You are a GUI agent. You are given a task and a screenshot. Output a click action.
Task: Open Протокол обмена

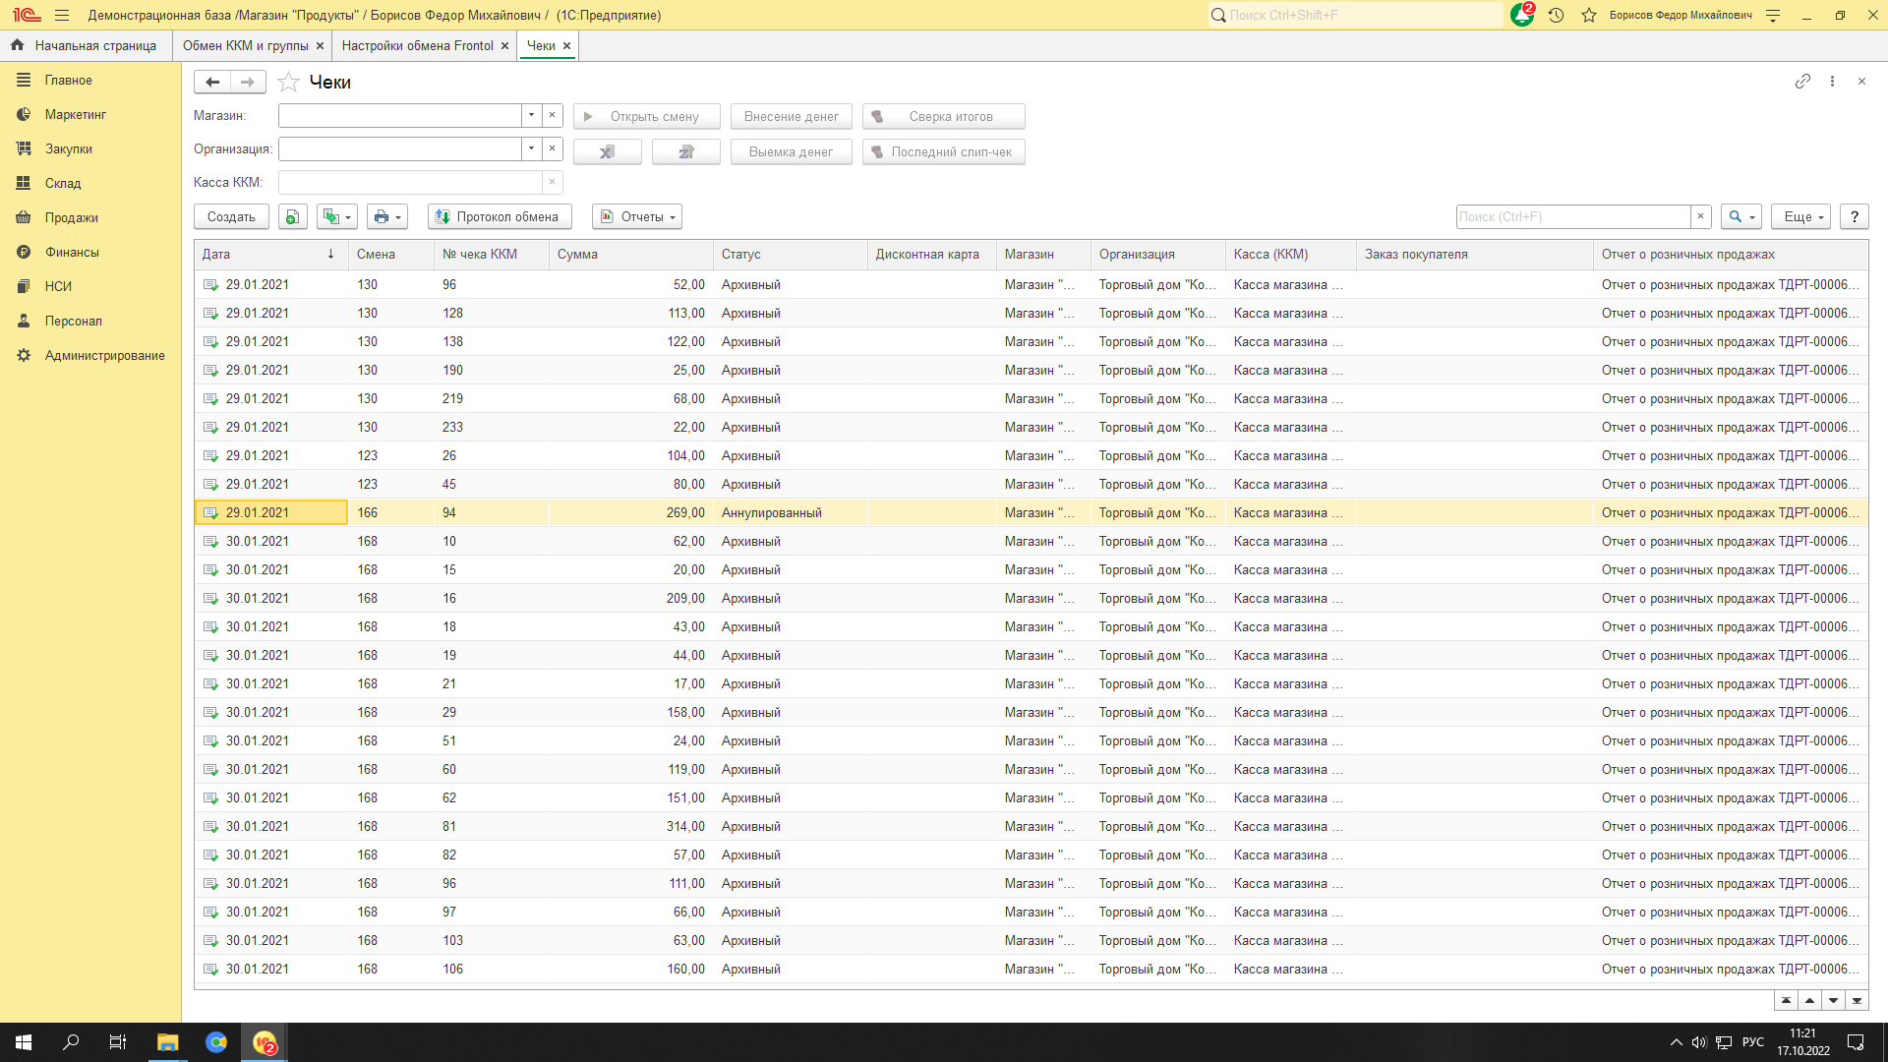500,216
